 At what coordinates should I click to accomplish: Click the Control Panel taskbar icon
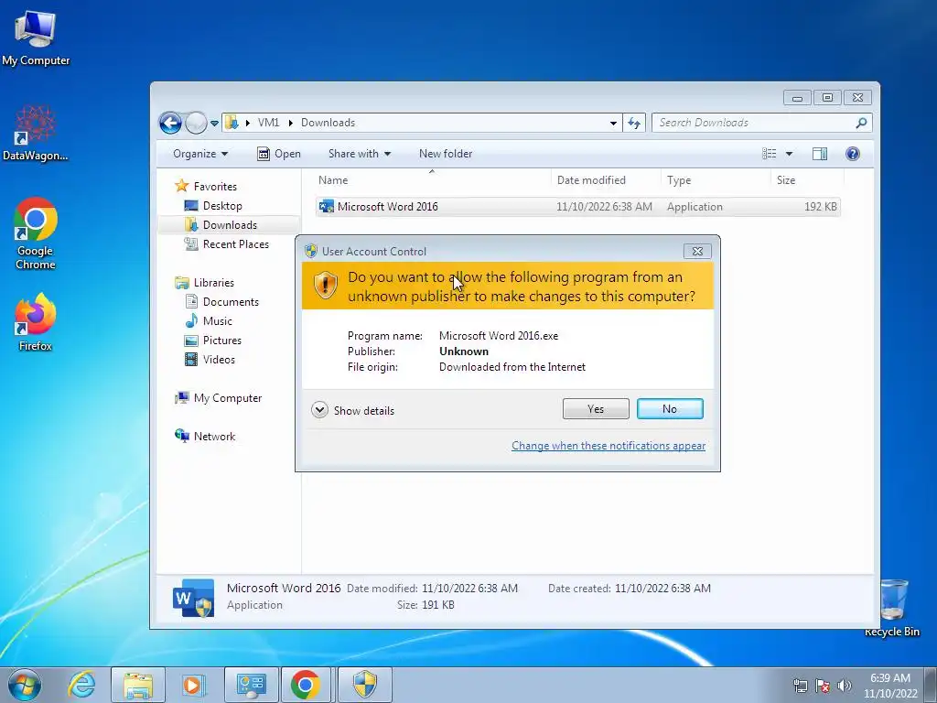click(251, 685)
